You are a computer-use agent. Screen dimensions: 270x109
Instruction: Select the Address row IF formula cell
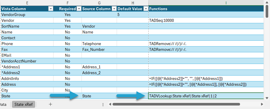pos(206,84)
